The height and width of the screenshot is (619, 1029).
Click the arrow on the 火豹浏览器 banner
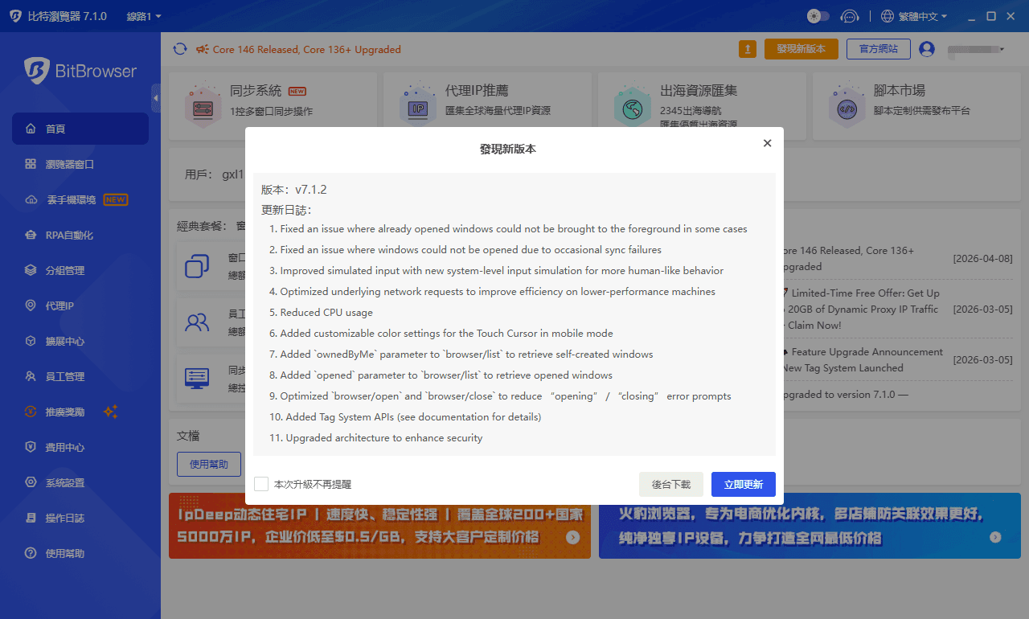click(x=995, y=537)
